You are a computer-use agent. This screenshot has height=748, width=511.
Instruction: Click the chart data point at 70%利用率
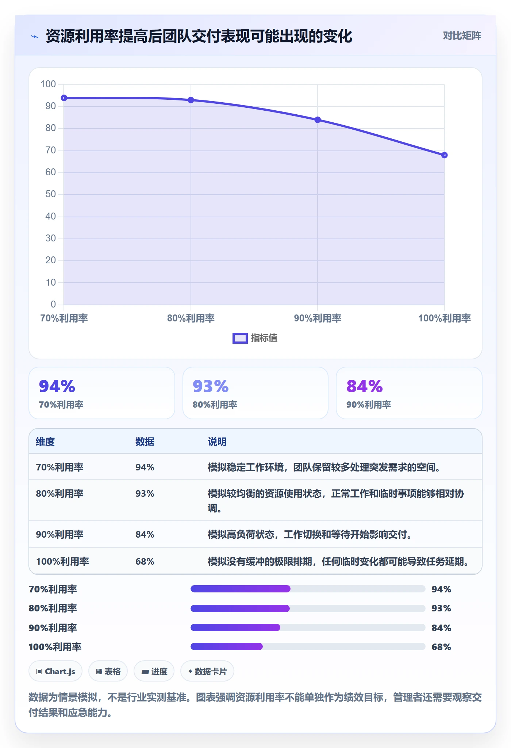point(64,98)
